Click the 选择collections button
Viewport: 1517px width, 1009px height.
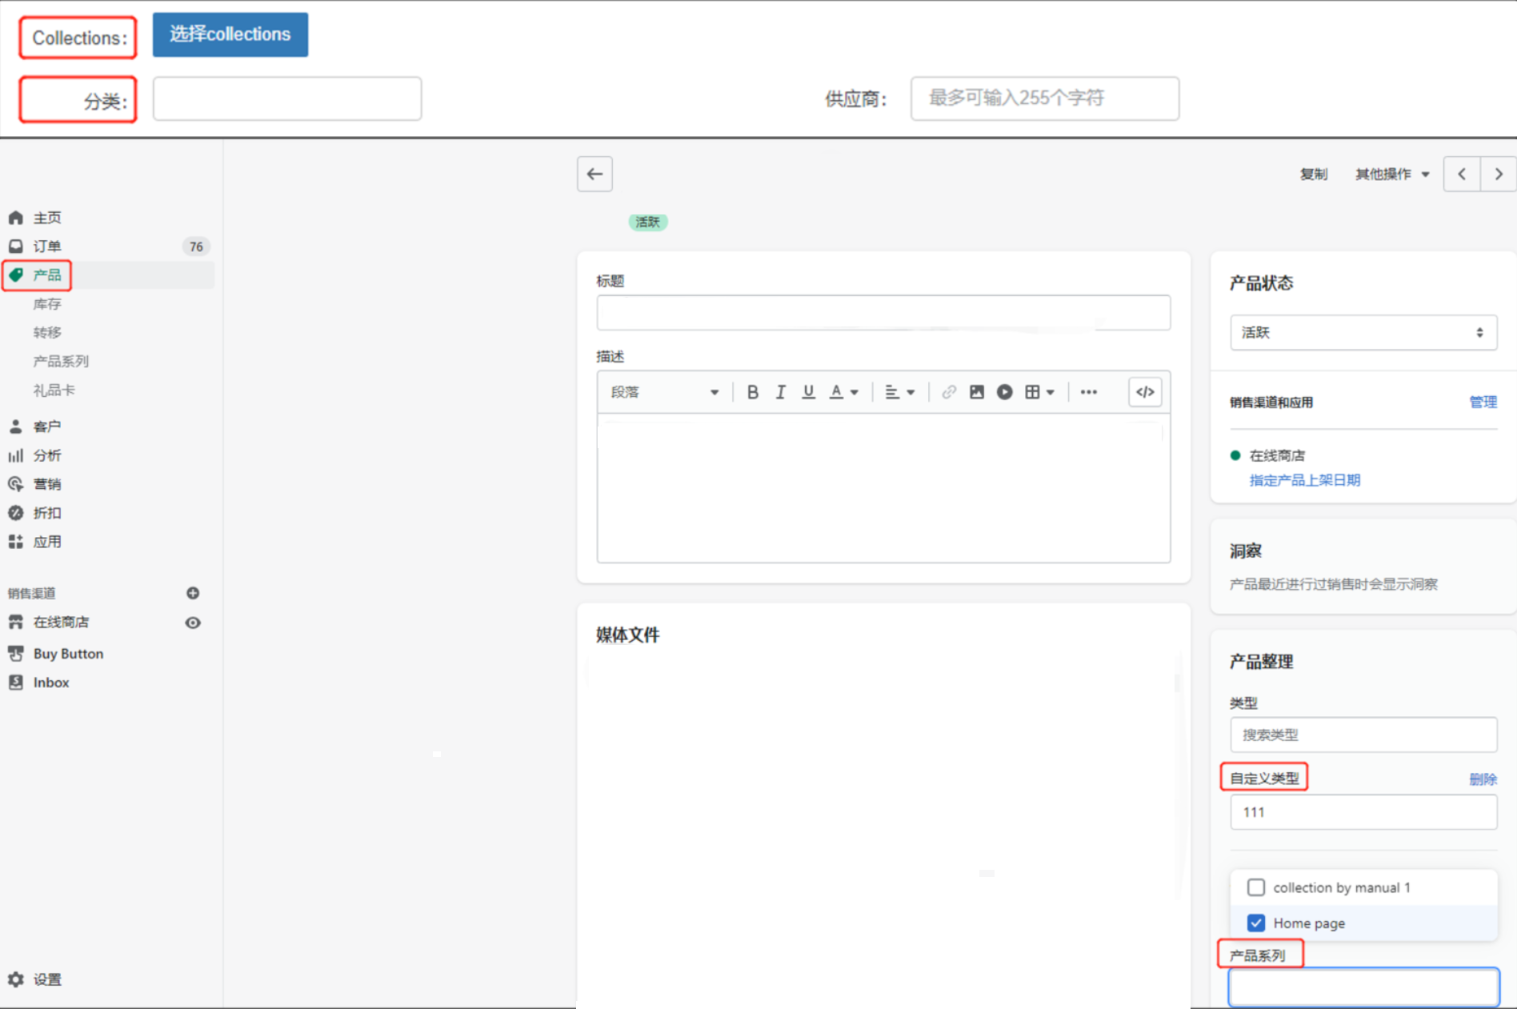pos(230,34)
